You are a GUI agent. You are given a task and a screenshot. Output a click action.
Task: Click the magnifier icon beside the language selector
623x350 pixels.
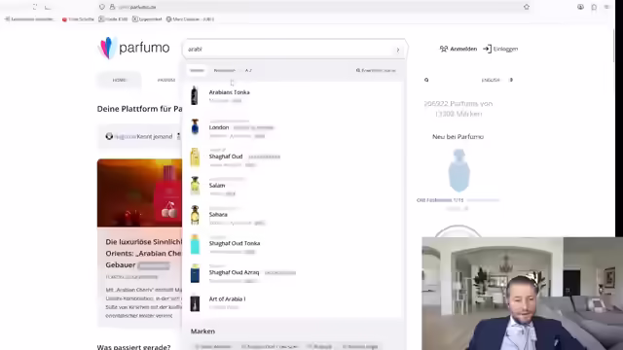coord(426,80)
